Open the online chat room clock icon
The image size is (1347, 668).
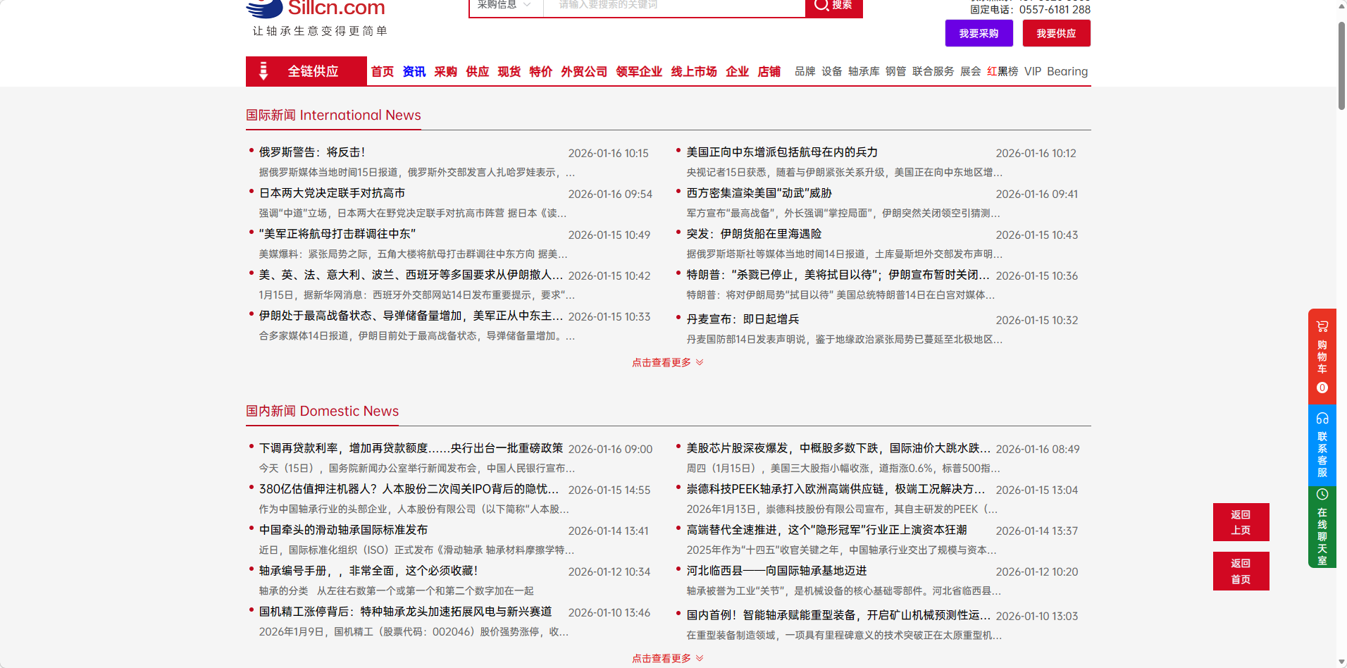[x=1322, y=494]
